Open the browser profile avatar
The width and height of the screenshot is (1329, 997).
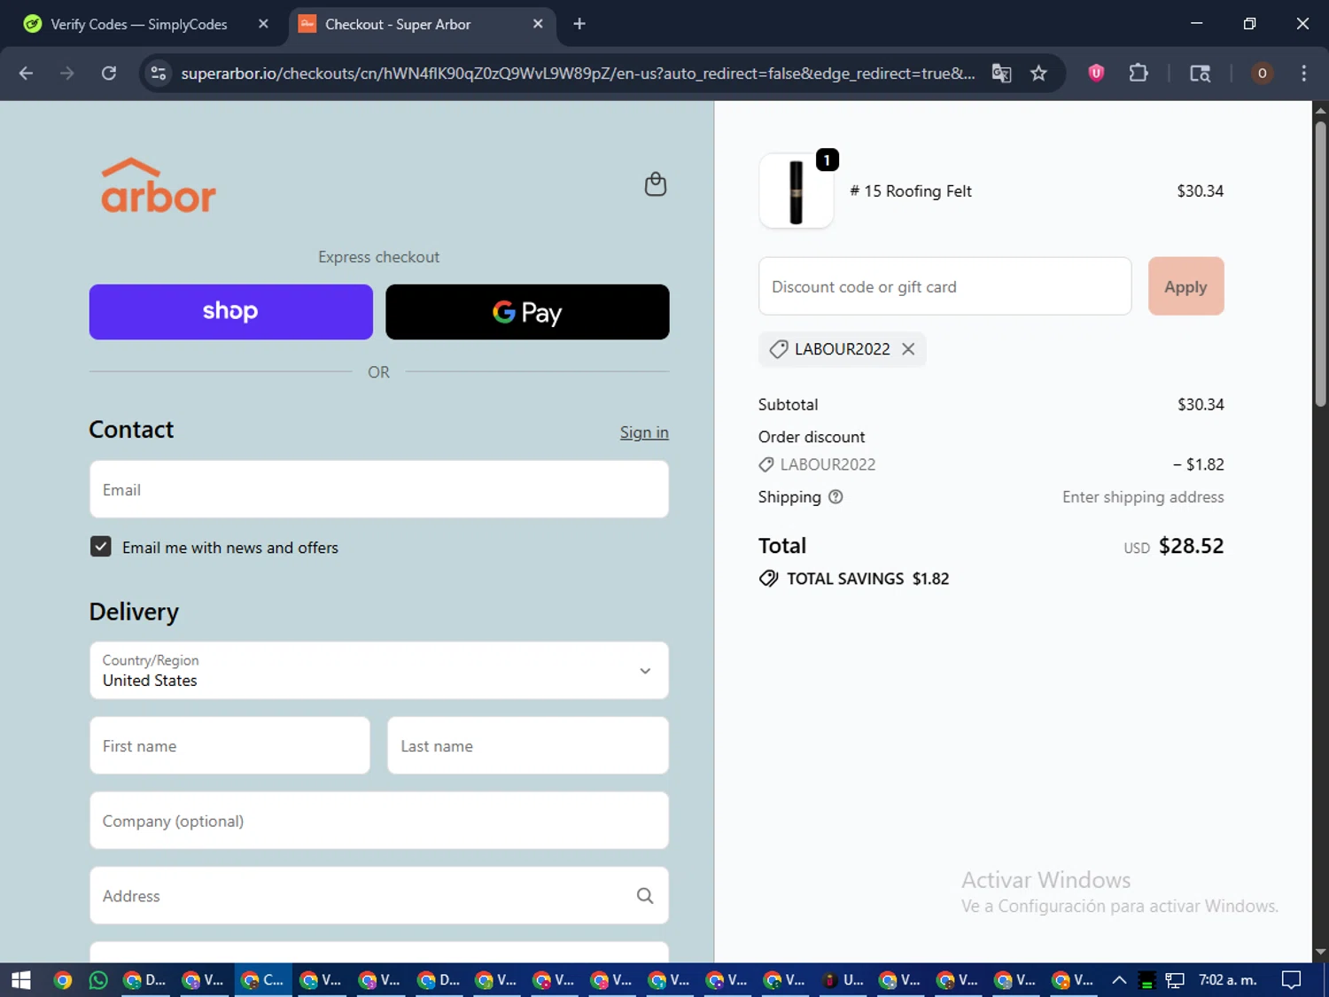(1262, 74)
